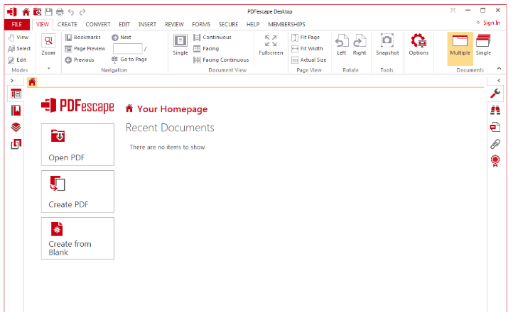
Task: Rotate page Right
Action: tap(360, 45)
